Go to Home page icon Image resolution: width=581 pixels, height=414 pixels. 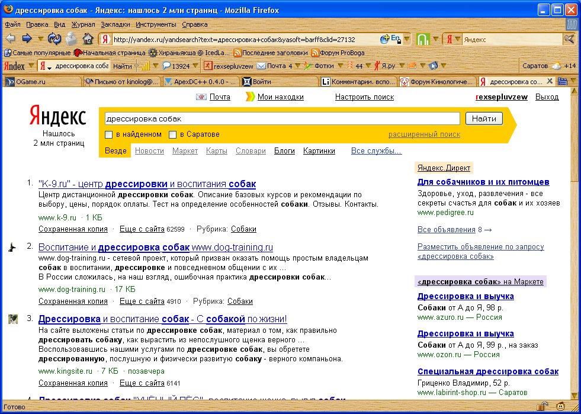[88, 39]
